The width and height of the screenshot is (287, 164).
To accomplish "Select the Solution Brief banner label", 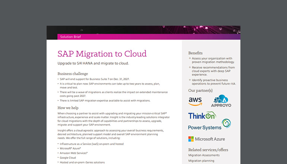I will coord(70,37).
